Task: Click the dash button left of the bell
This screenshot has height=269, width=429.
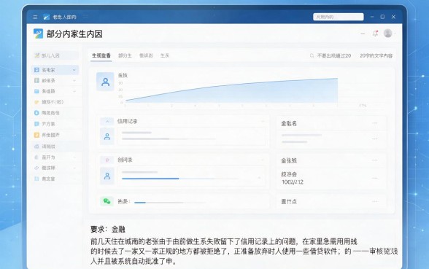Action: pyautogui.click(x=363, y=34)
